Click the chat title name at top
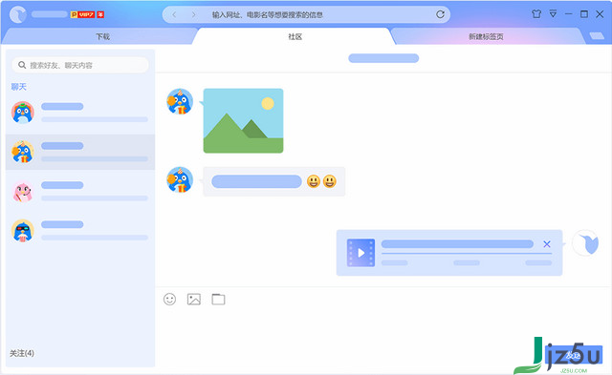Screen dimensions: 612x375 383,58
